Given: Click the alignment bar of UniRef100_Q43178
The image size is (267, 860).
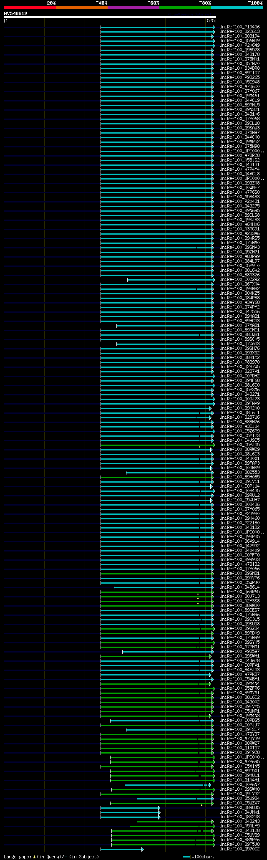Looking at the screenshot, I should click(x=157, y=54).
